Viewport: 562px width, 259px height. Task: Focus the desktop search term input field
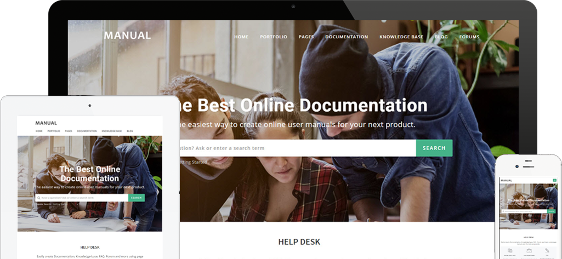coord(296,148)
